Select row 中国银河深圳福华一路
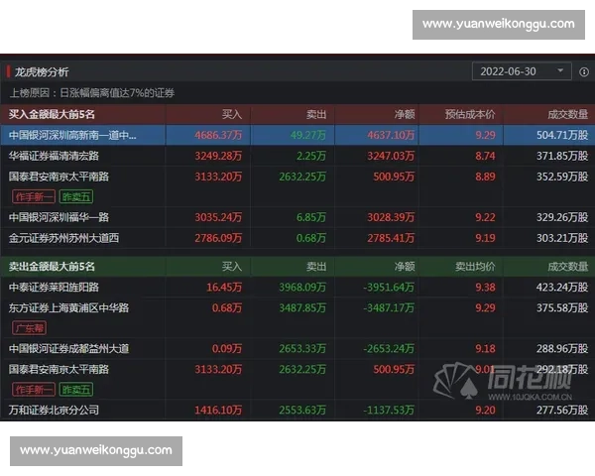 [x=297, y=217]
